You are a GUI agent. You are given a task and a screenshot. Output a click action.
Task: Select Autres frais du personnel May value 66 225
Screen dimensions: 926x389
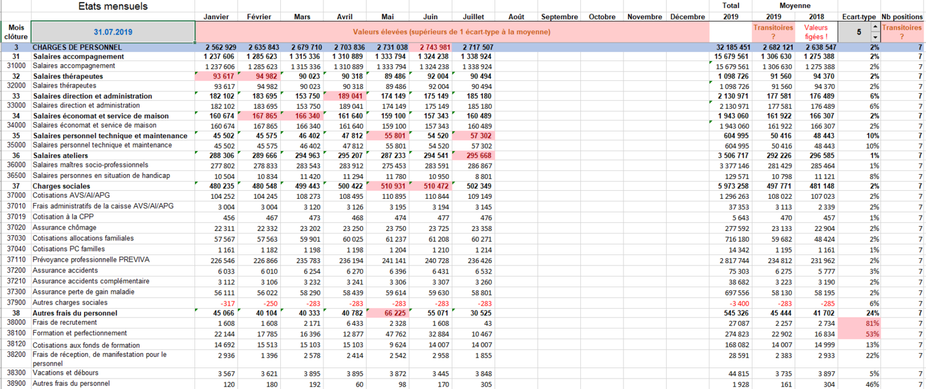coord(388,313)
